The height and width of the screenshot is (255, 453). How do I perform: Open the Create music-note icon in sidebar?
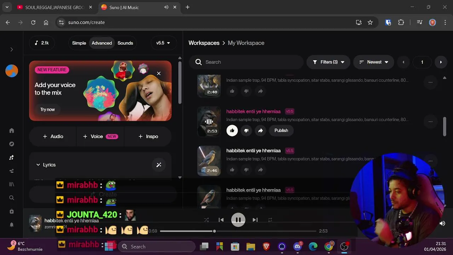(x=12, y=158)
